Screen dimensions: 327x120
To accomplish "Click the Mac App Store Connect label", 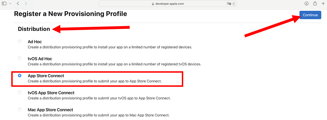I will 50,110.
